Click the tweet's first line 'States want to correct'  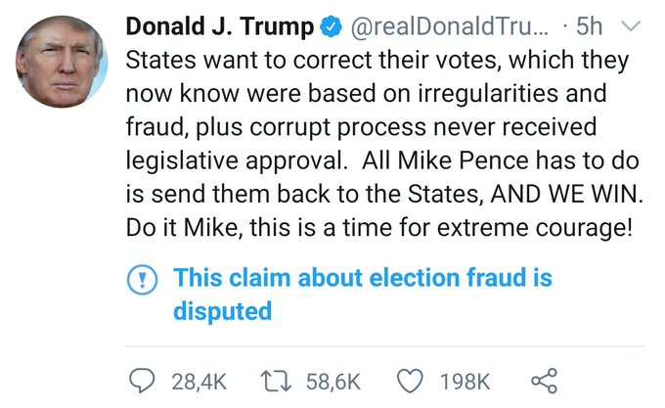244,61
